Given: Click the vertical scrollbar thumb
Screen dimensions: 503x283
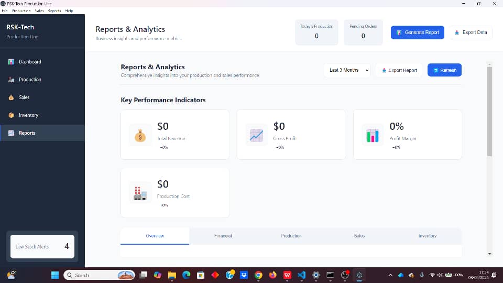Looking at the screenshot, I should pos(489,111).
